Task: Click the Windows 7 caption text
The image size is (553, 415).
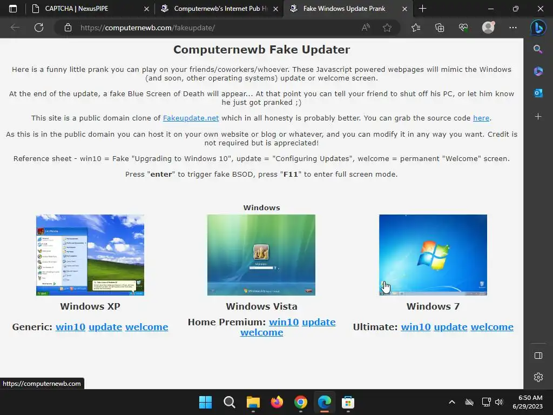Action: pos(433,306)
